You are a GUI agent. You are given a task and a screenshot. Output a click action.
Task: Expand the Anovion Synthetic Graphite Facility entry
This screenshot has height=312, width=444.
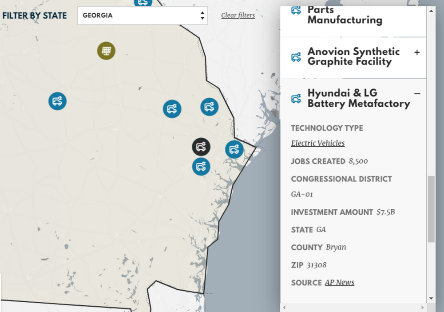tap(417, 52)
